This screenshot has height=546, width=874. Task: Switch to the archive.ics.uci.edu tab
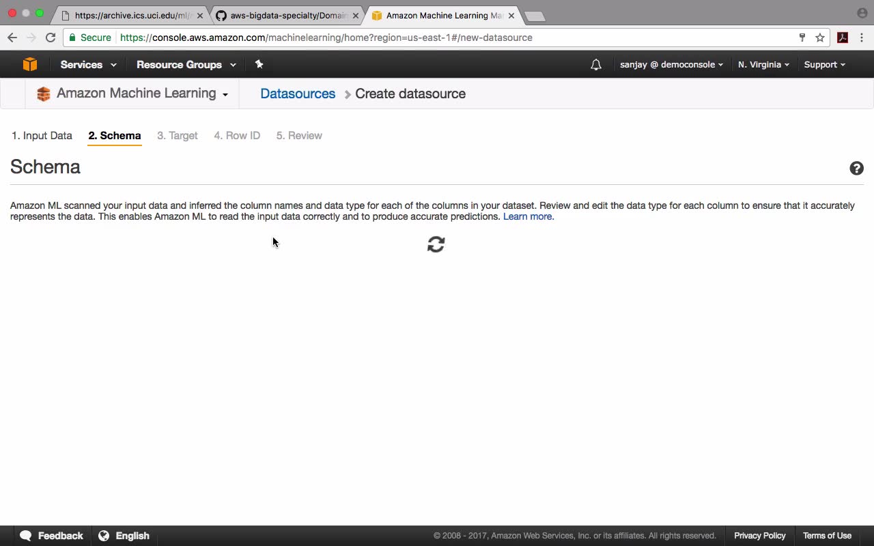(x=132, y=15)
